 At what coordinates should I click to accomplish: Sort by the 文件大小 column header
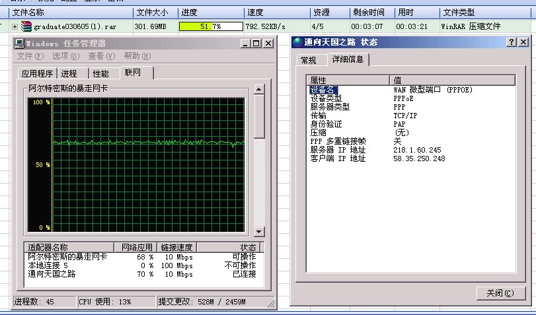point(155,13)
